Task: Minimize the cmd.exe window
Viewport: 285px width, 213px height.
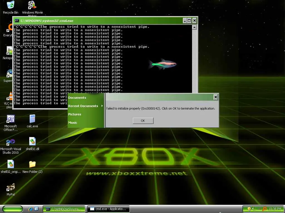Action: [185, 21]
